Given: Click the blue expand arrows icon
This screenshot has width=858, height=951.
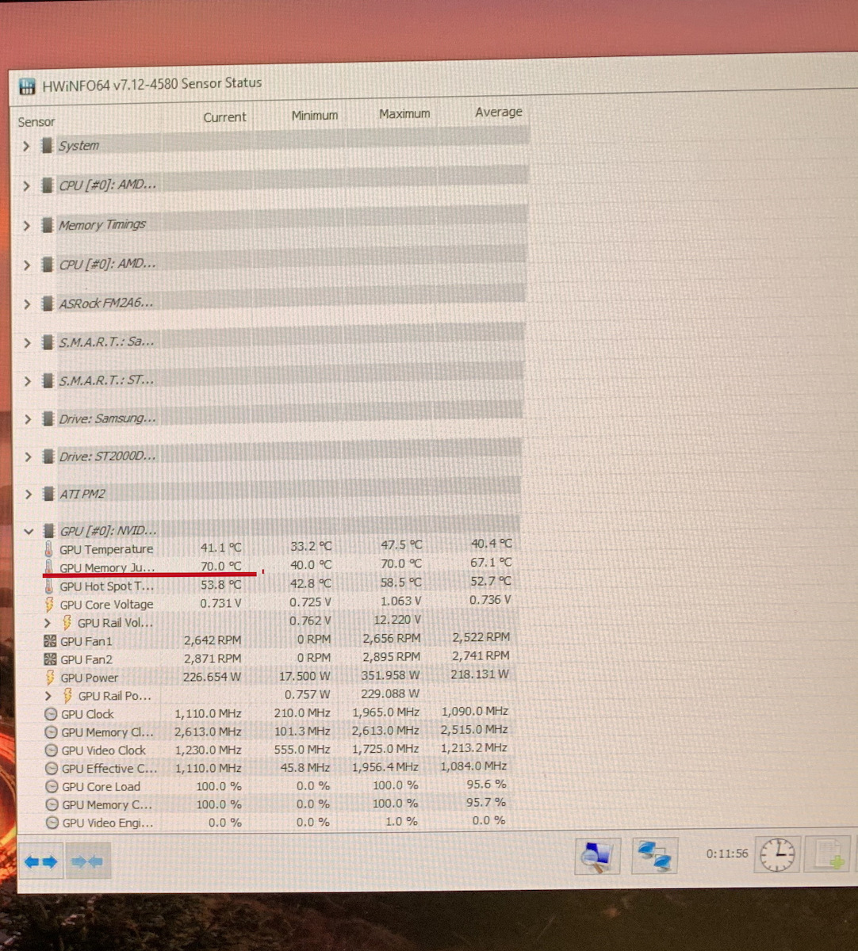Looking at the screenshot, I should [41, 861].
